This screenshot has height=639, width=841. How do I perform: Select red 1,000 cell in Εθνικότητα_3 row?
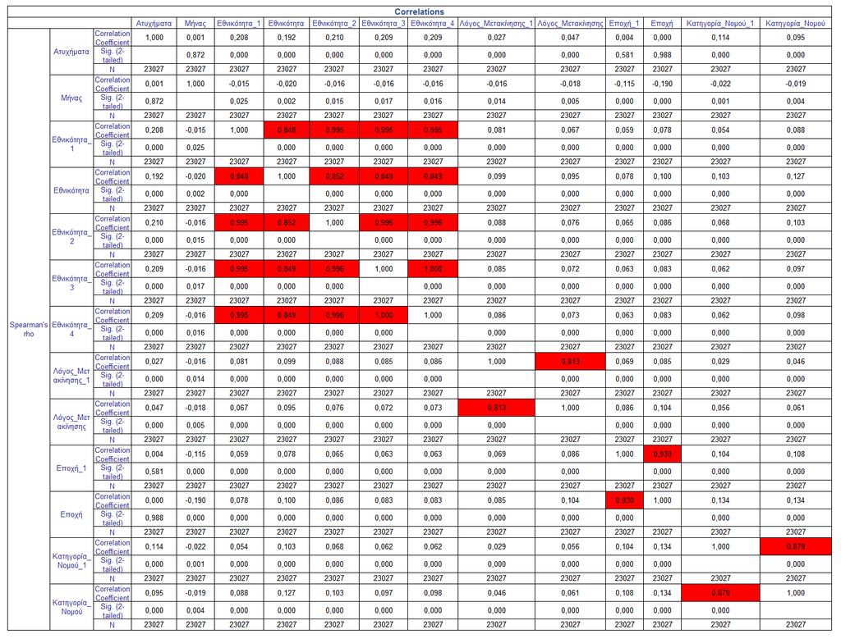(433, 269)
